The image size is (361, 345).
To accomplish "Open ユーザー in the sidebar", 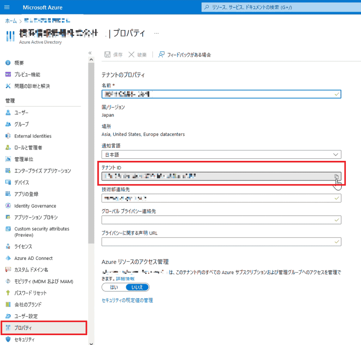I will [22, 113].
